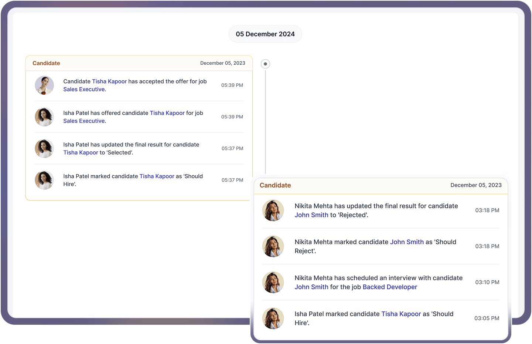Click Isha Patel's avatar in the 'Should Hire' entry
This screenshot has height=344, width=532.
pyautogui.click(x=44, y=180)
